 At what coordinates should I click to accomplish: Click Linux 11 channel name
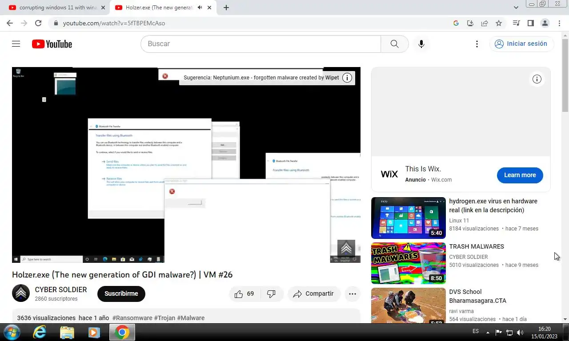pyautogui.click(x=459, y=221)
